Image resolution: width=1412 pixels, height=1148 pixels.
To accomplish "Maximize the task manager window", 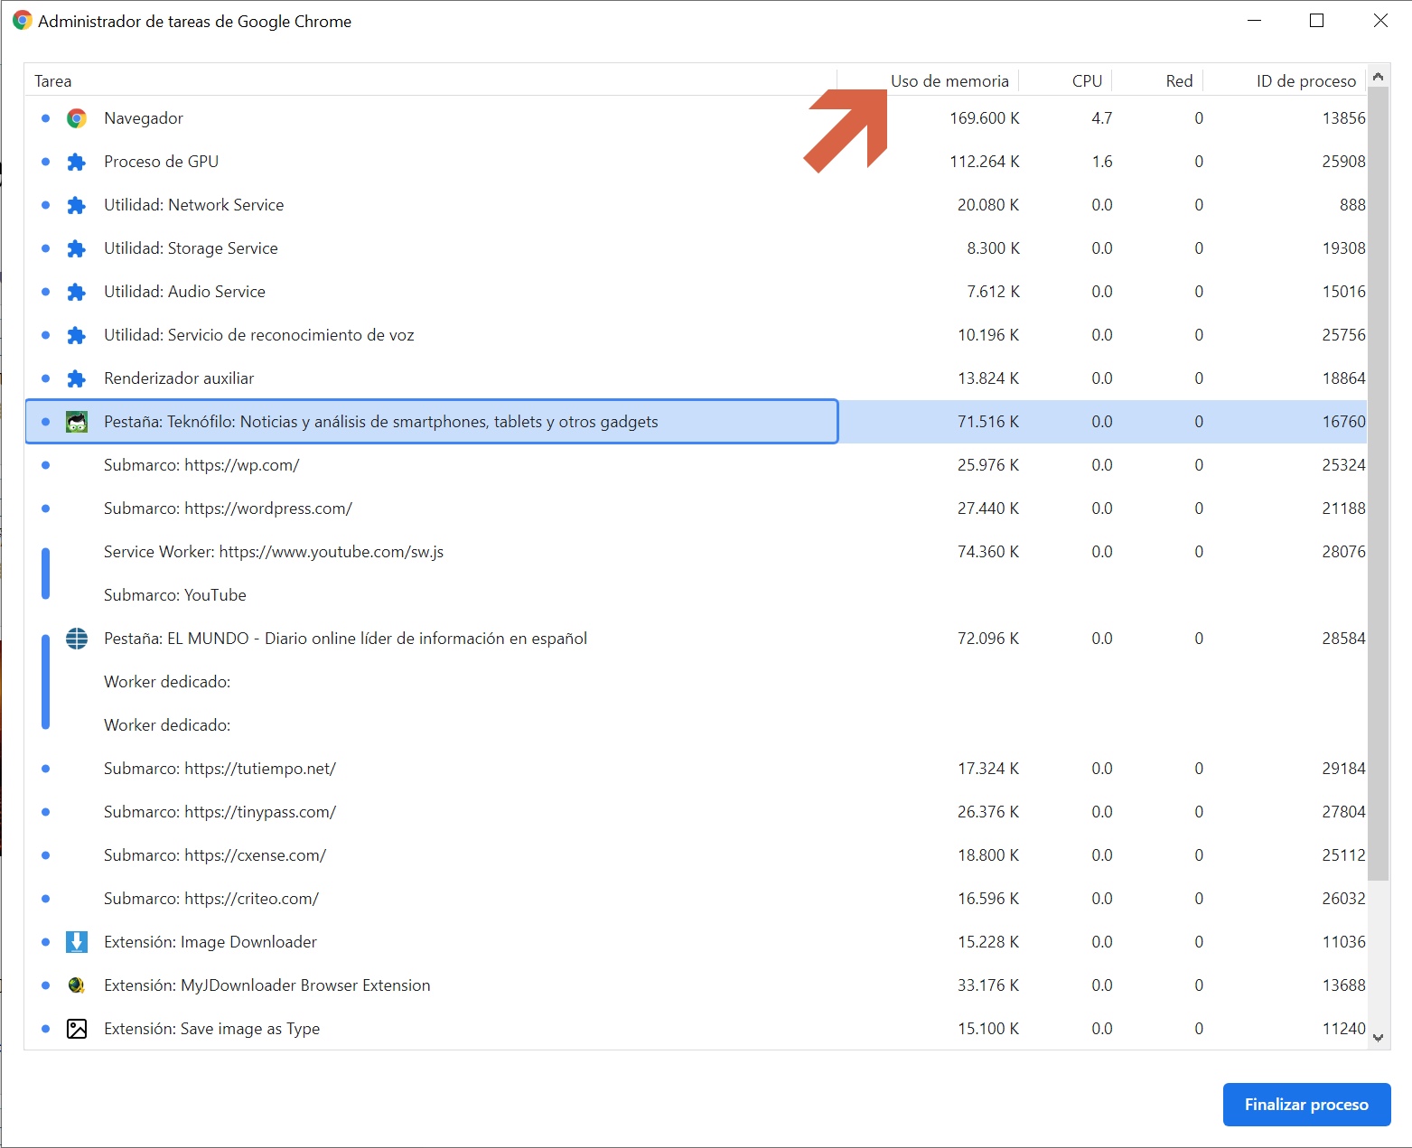I will point(1316,21).
